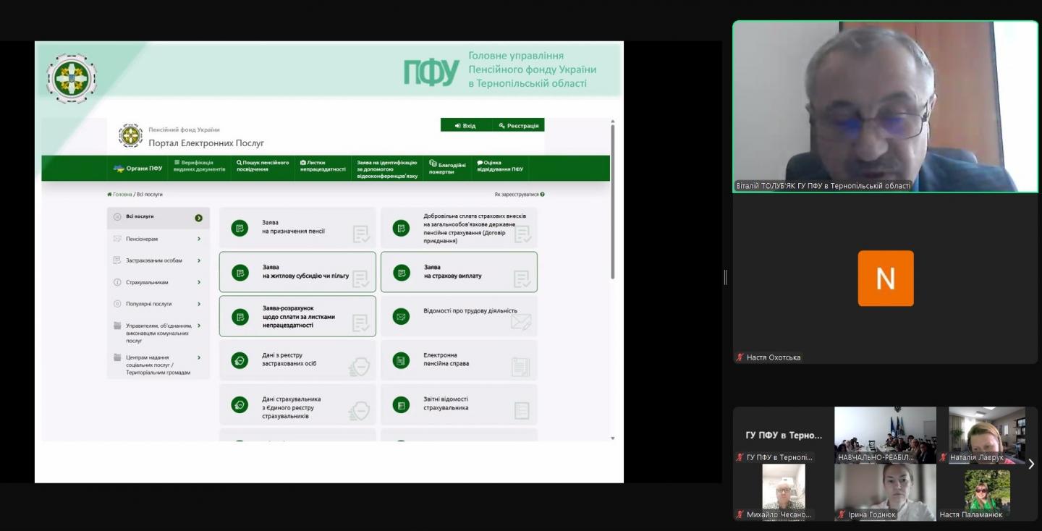Screen dimensions: 1042x531
Task: Show next page of participant thumbnails arrow
Action: 1031,464
